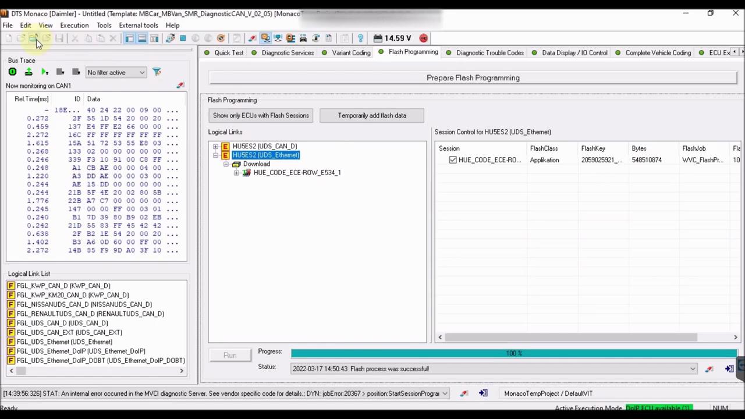
Task: Click the top toolbar's red-white eraser icon
Action: tap(252, 38)
